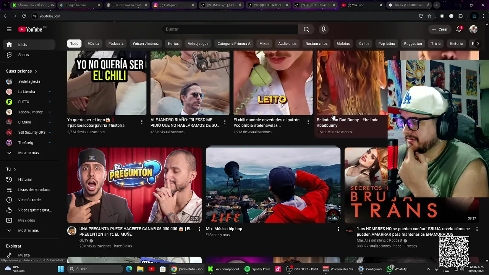Image resolution: width=489 pixels, height=275 pixels.
Task: Focus the Buscar search field
Action: [230, 29]
